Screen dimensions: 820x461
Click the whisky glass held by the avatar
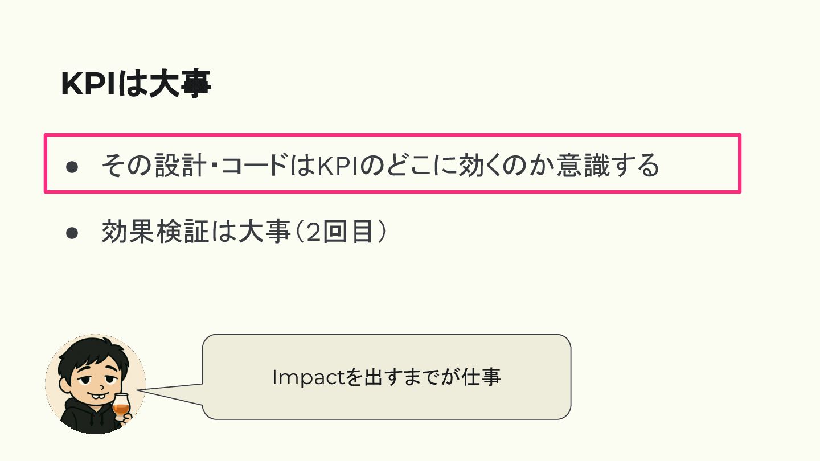pyautogui.click(x=121, y=406)
